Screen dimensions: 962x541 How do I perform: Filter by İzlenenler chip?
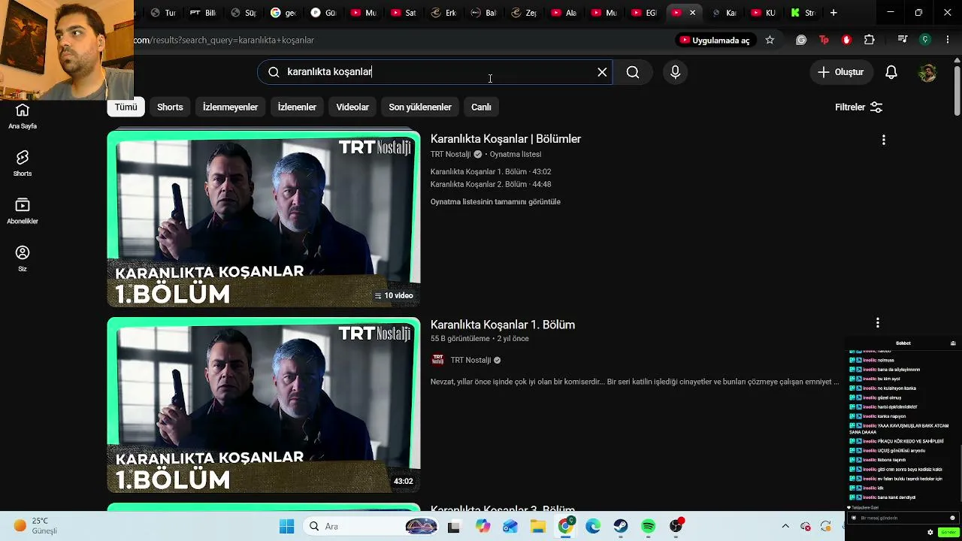[x=297, y=107]
